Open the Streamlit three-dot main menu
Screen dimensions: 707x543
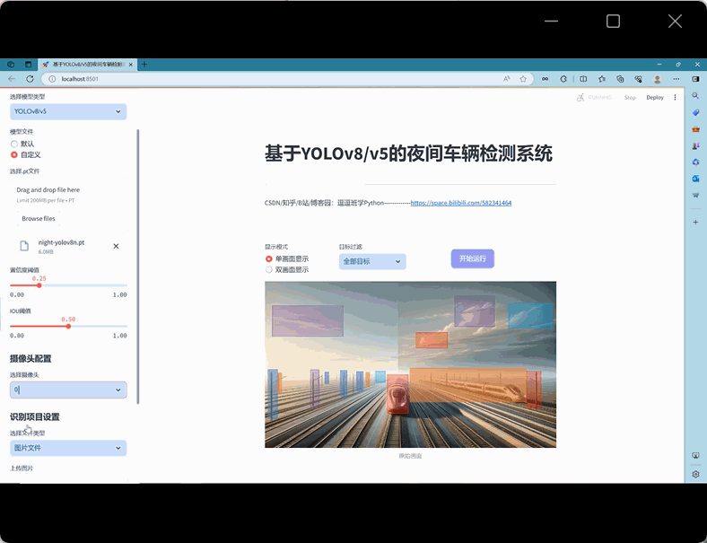click(x=675, y=98)
